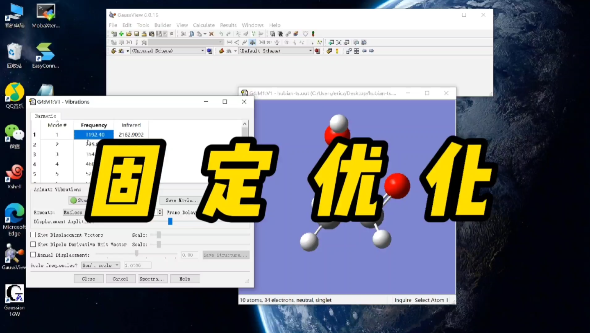Click the Cut scissors icon

[183, 34]
